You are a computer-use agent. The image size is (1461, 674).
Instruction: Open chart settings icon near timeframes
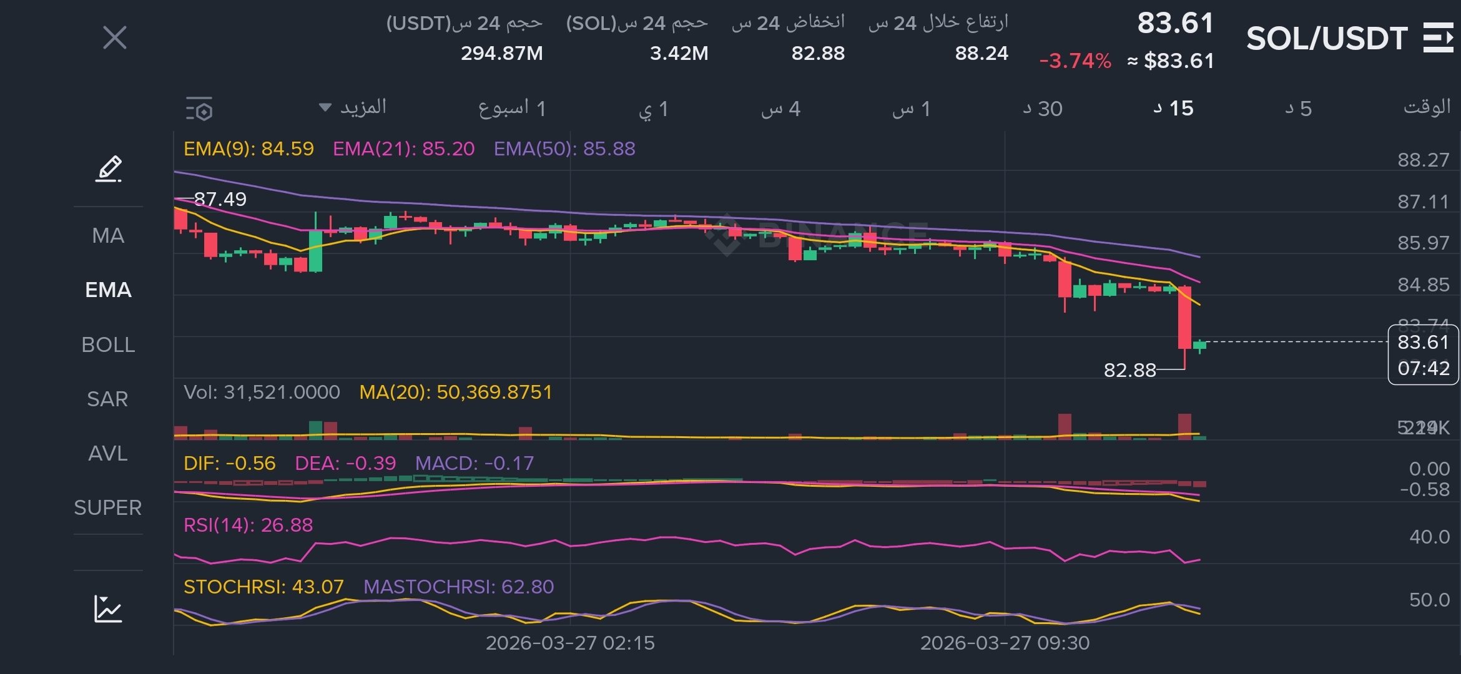[200, 109]
